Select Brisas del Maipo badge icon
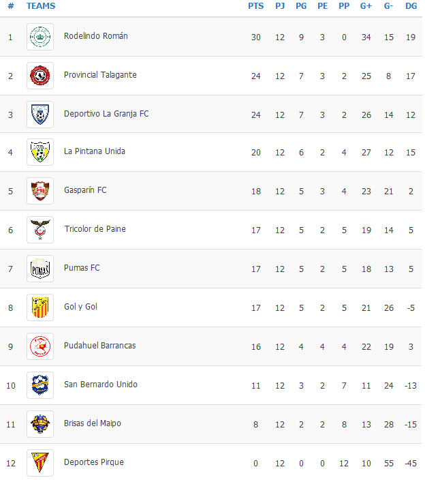Viewport: 425px width, 480px height. click(x=40, y=424)
